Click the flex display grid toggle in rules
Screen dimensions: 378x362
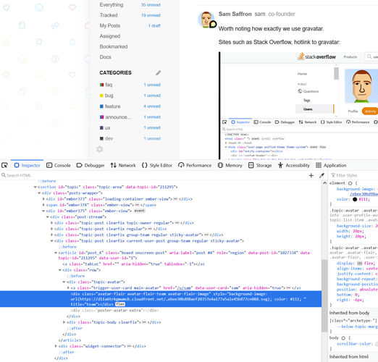(x=360, y=264)
